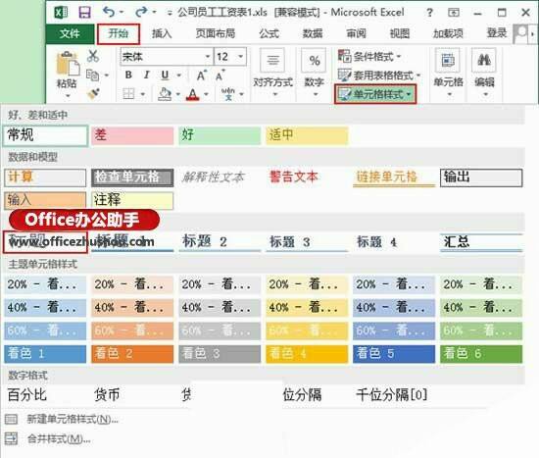Switch to the 开始 Home tab
This screenshot has width=539, height=458.
pyautogui.click(x=119, y=33)
